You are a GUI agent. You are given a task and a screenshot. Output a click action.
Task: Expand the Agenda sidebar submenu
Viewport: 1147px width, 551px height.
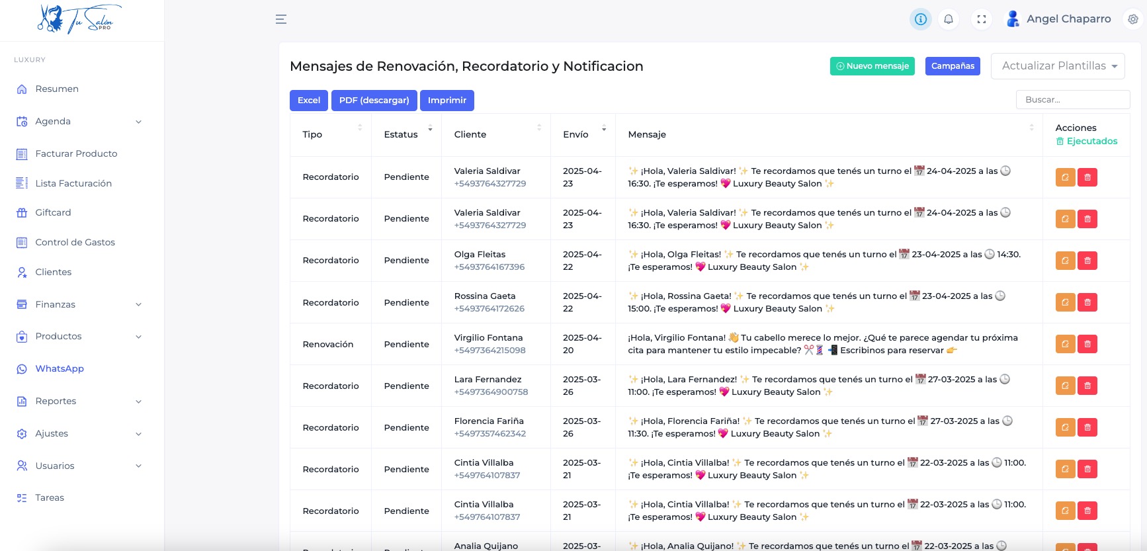[x=79, y=121]
